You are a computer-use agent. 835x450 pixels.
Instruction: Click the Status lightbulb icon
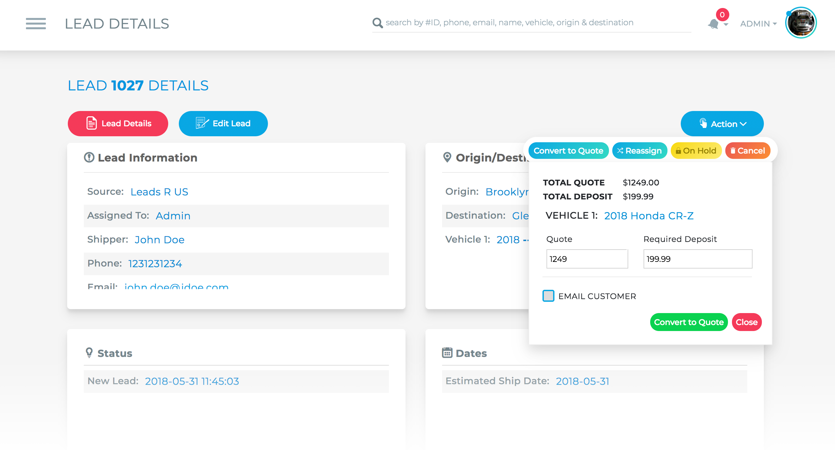(89, 353)
